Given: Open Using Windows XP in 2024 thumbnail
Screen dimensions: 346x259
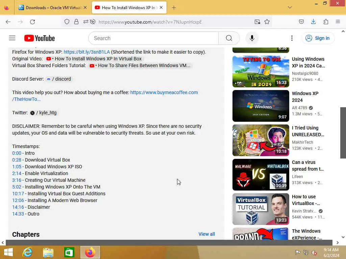Looking at the screenshot, I should (x=261, y=71).
